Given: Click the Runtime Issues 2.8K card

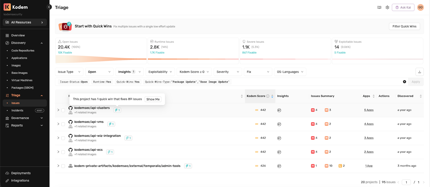Looking at the screenshot, I should pyautogui.click(x=193, y=51).
